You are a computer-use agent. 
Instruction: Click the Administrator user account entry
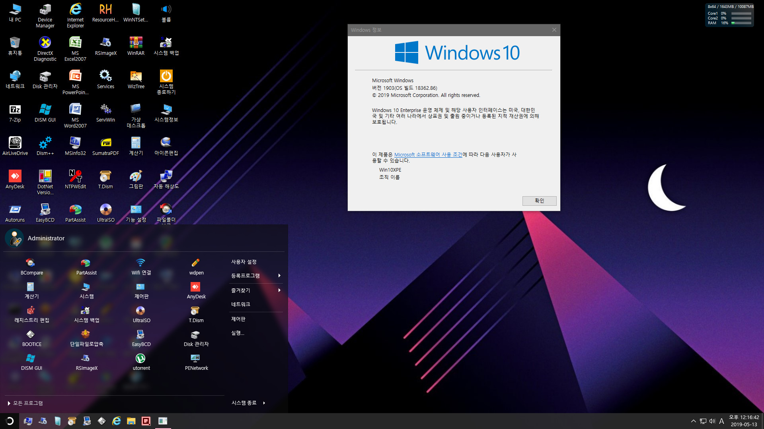coord(35,238)
